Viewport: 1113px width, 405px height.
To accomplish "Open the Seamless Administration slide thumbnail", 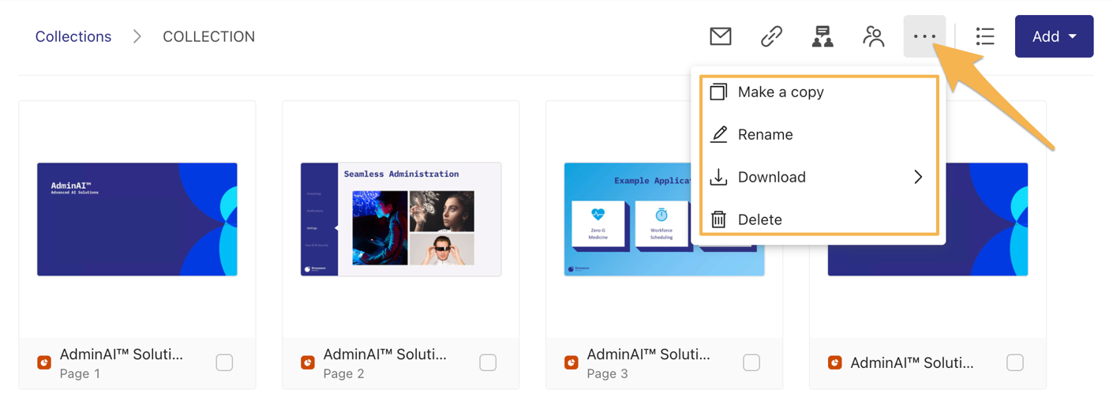I will 401,219.
